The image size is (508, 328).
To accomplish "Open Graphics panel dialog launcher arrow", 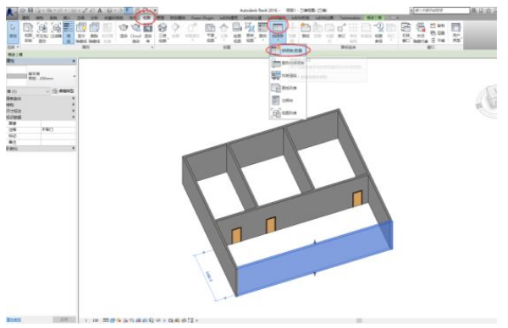I will coord(152,47).
